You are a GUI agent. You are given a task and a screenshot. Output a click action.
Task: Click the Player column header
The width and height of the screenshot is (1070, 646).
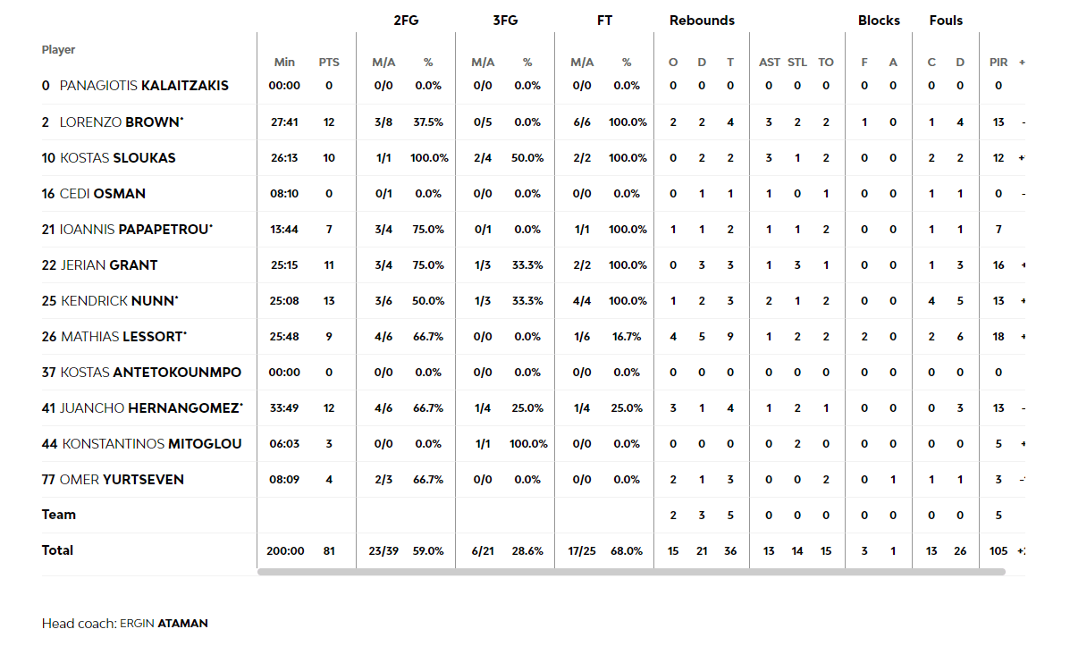59,50
